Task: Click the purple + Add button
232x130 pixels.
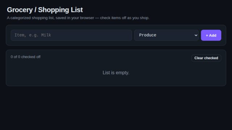Action: 211,35
